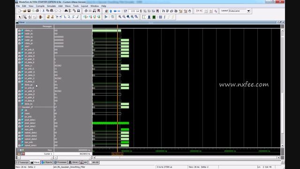Click the Print toolbar icon
Image resolution: width=300 pixels, height=169 pixels.
pos(37,11)
